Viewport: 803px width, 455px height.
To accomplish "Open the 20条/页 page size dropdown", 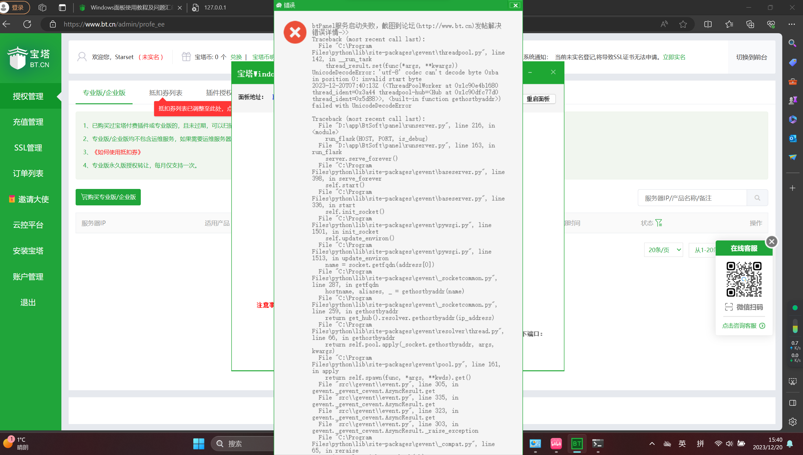I will coord(663,250).
